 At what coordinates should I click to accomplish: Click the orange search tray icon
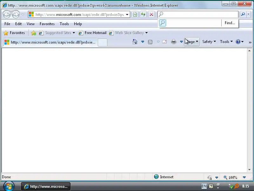point(237,186)
